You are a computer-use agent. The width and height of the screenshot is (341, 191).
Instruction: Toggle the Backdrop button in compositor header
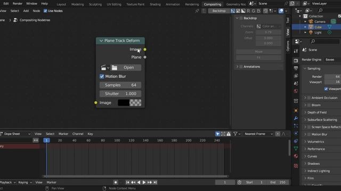(219, 11)
